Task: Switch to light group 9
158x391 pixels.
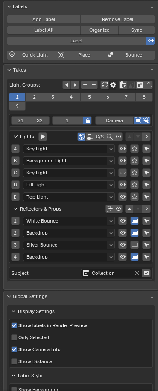Action: (x=17, y=106)
